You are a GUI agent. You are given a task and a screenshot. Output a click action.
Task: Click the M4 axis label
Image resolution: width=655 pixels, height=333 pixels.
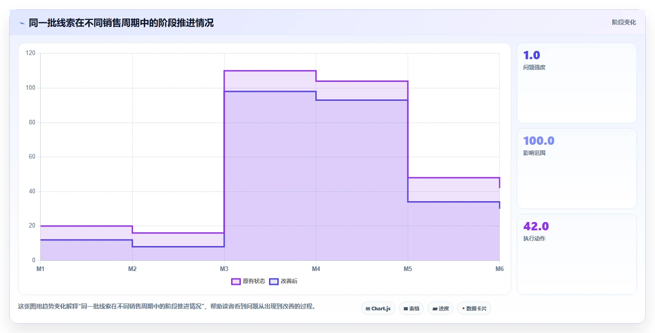tap(316, 269)
